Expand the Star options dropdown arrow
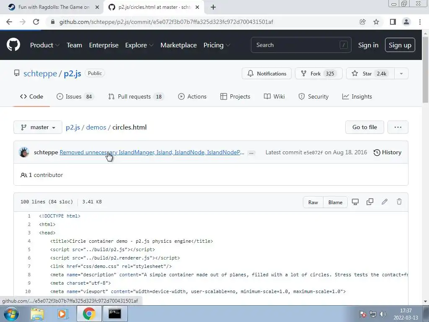The image size is (429, 322). point(401,74)
